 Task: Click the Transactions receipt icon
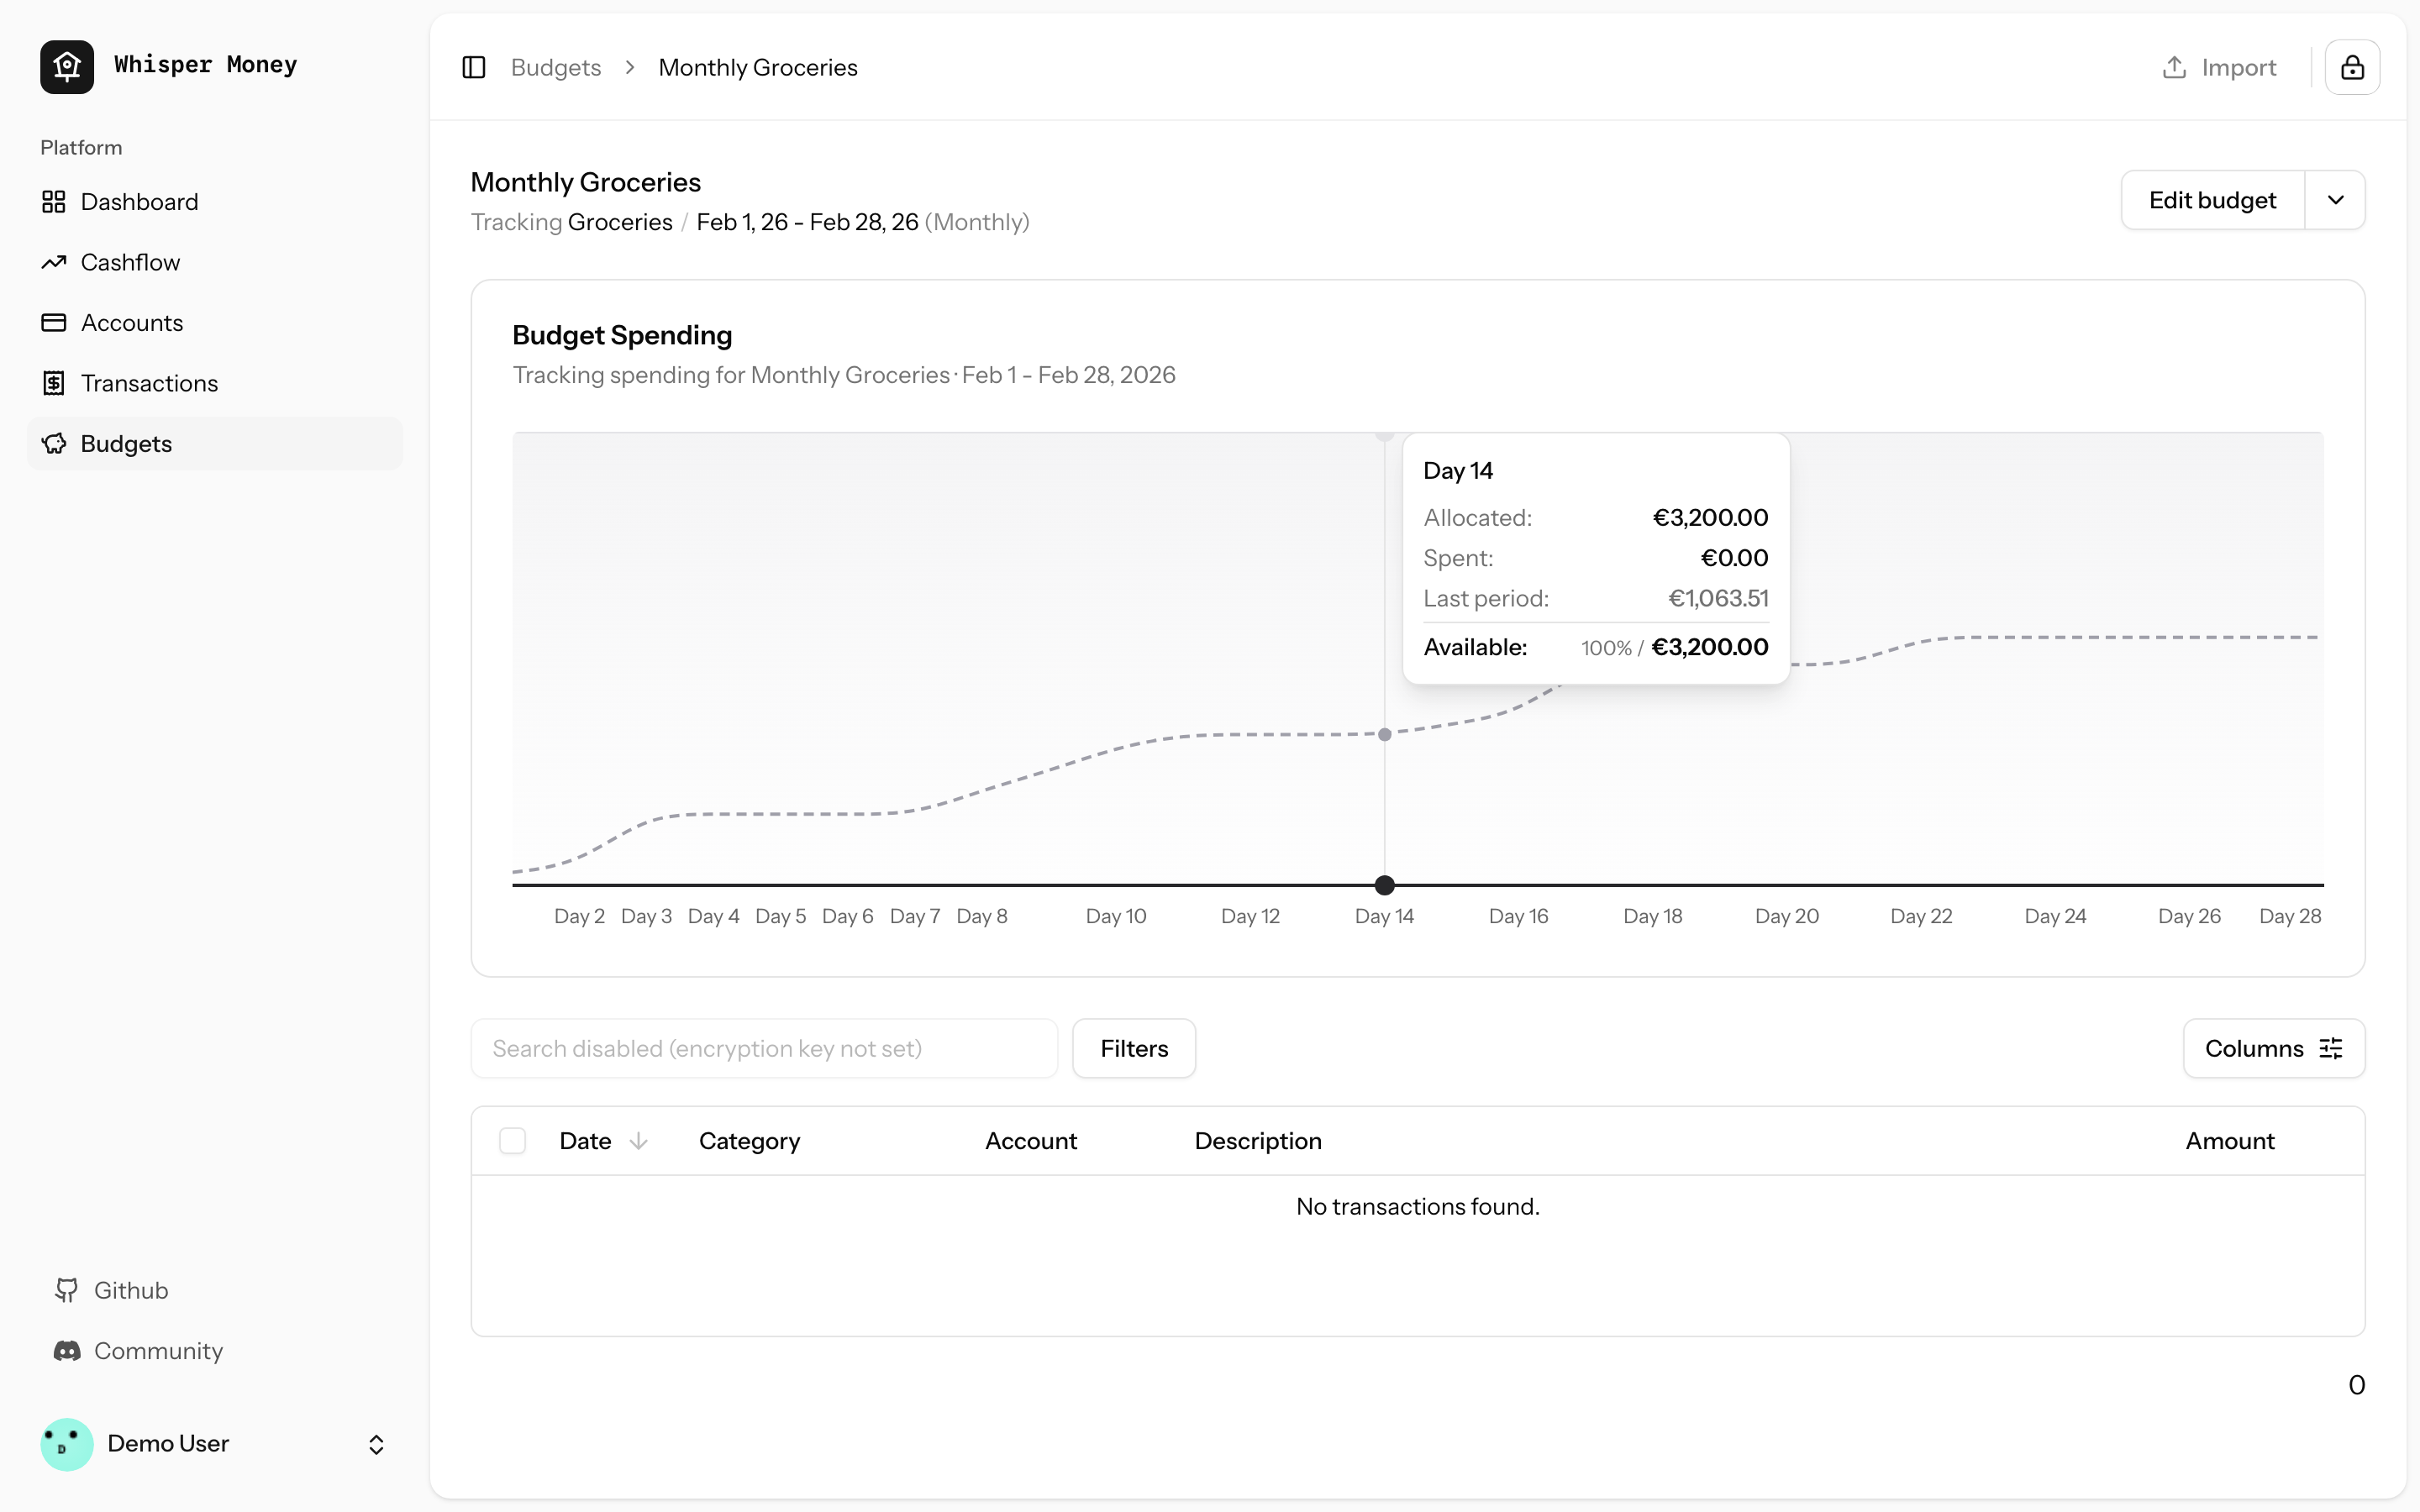[54, 383]
